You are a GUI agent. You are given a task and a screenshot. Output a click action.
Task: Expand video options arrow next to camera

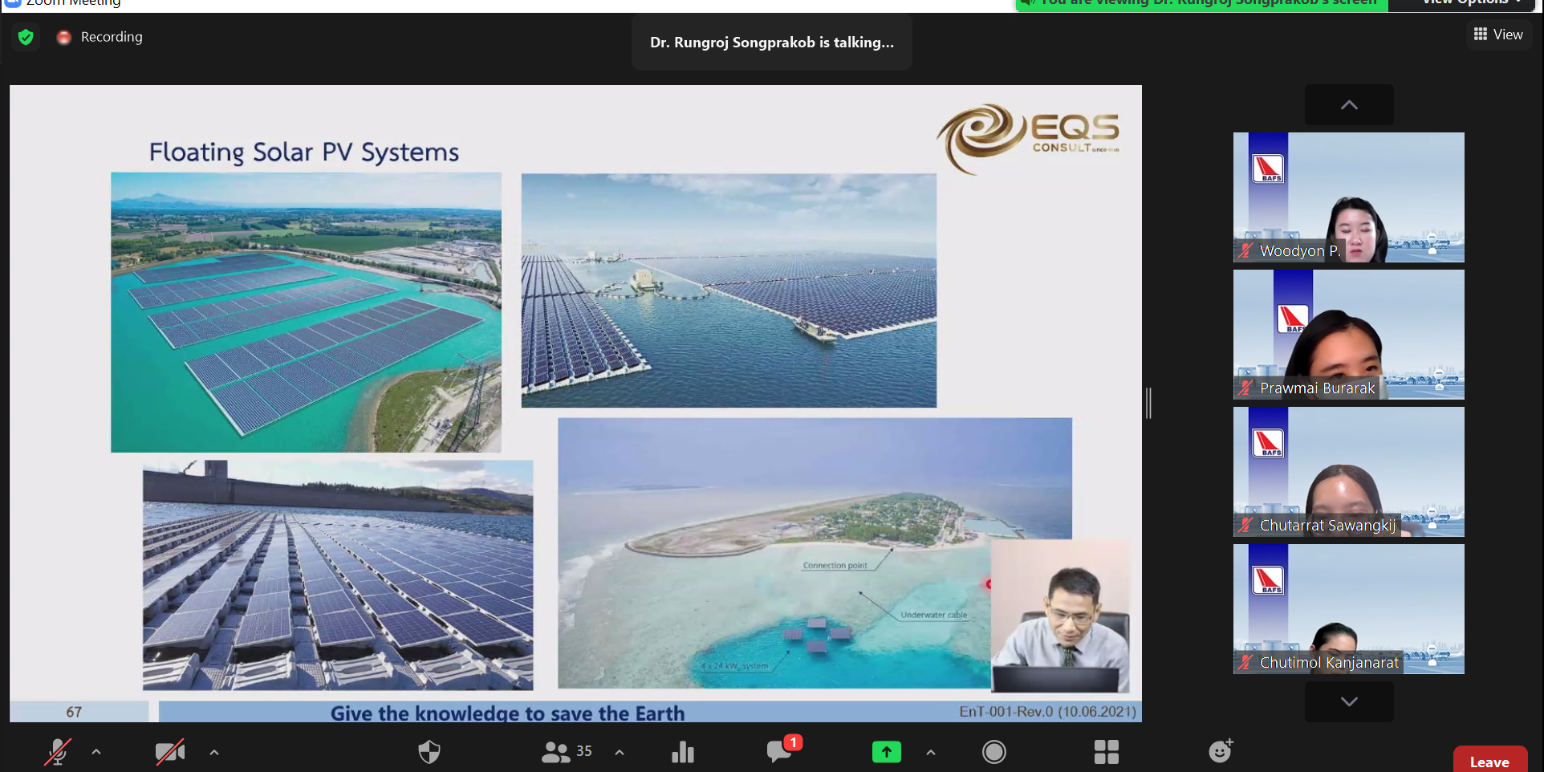(214, 752)
